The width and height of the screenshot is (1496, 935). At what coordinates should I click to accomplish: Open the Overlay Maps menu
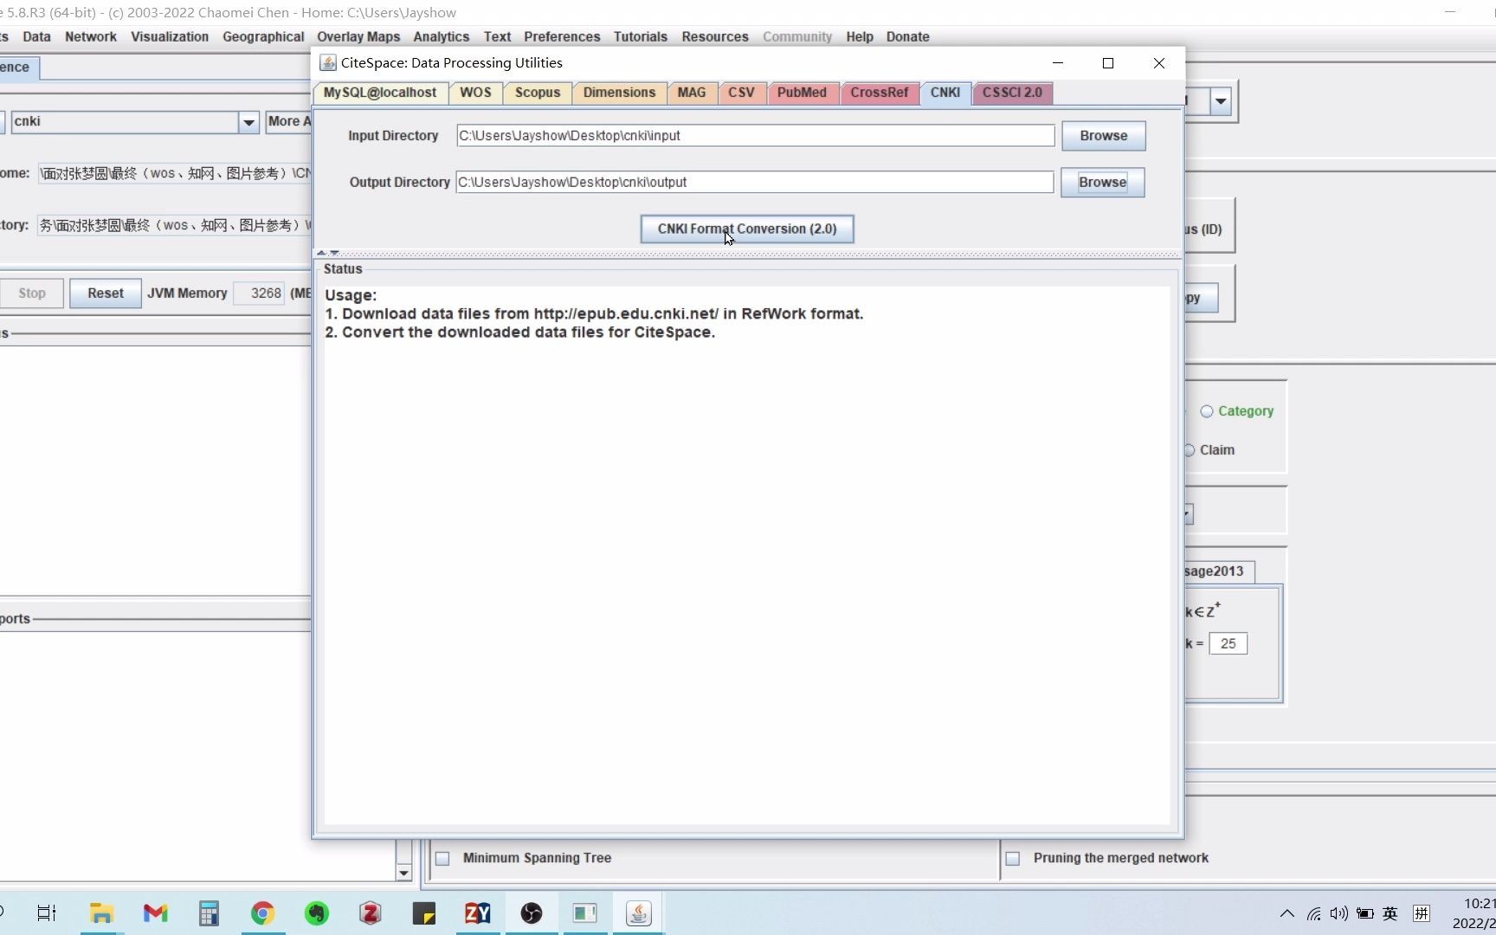(358, 36)
